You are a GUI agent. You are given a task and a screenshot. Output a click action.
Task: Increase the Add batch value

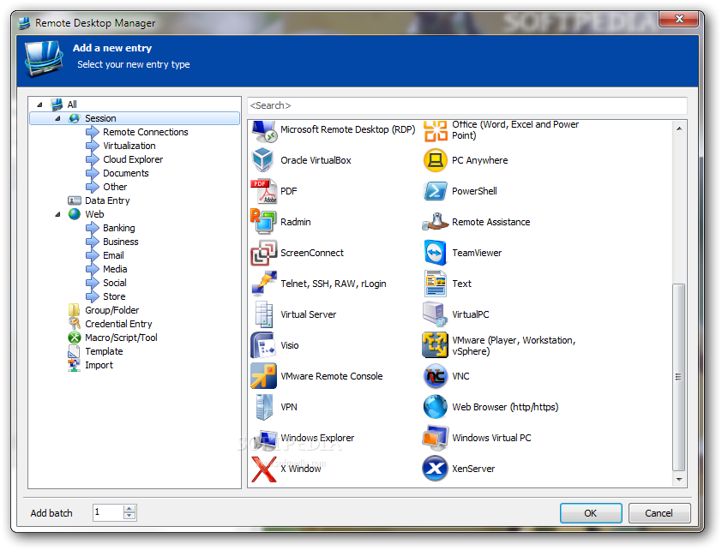pyautogui.click(x=129, y=509)
